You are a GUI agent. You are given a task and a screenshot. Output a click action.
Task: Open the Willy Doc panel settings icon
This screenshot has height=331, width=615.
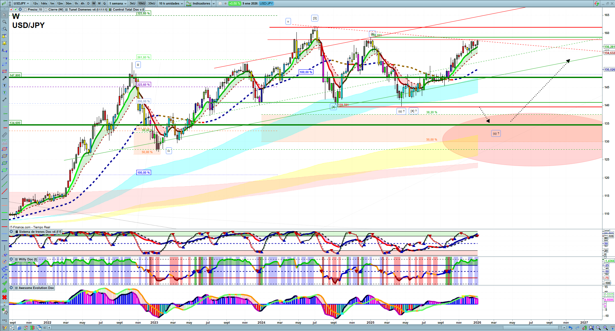pyautogui.click(x=11, y=259)
